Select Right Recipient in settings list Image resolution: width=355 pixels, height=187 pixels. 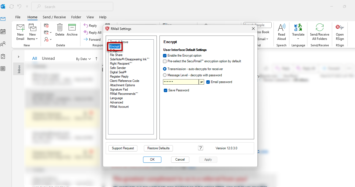pos(121,64)
